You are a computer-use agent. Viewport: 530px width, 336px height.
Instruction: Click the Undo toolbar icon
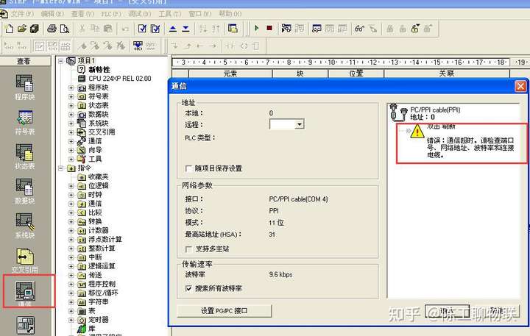click(125, 29)
